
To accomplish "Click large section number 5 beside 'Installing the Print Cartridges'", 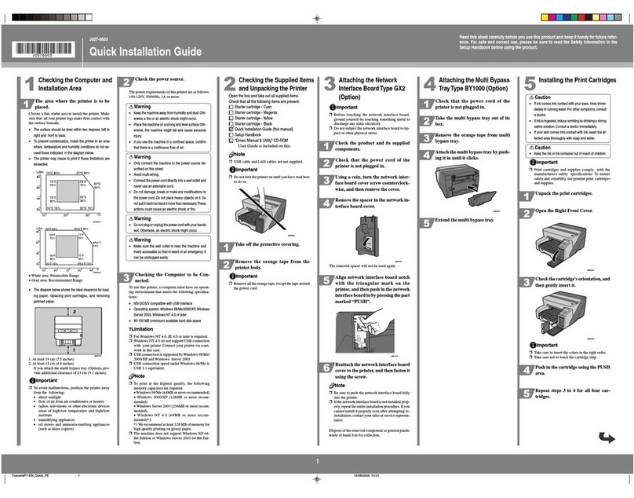I will tap(530, 84).
